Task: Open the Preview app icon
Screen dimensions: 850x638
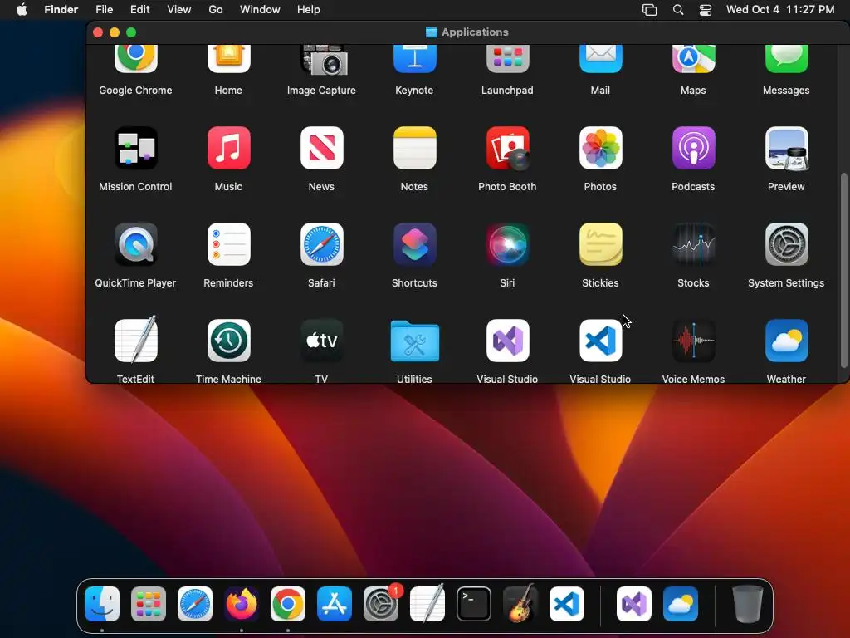Action: 787,148
